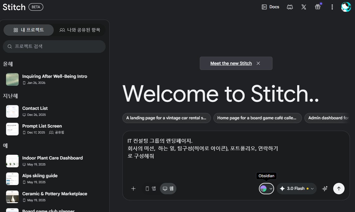Click the Dec 26, 2025 date
This screenshot has width=355, height=212.
[x=36, y=115]
